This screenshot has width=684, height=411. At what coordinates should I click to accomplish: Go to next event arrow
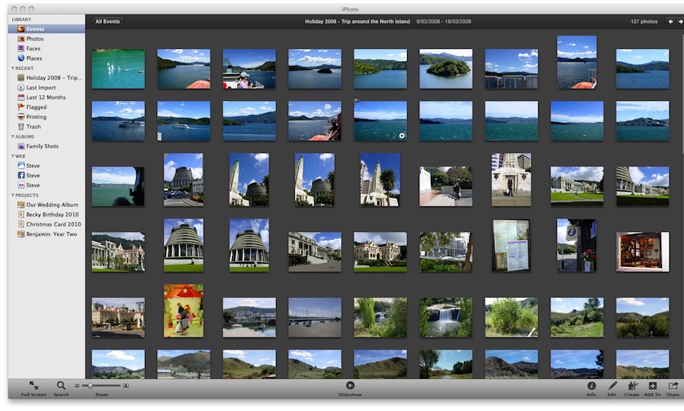click(x=680, y=21)
